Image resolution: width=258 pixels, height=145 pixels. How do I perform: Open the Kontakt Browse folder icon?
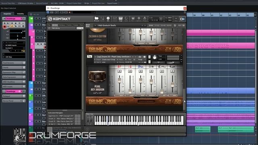96,19
